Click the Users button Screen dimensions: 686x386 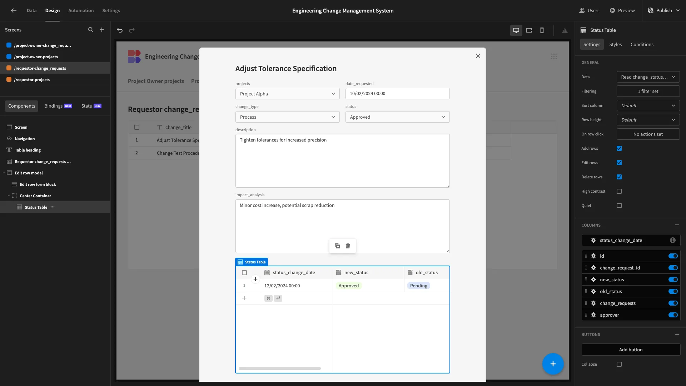(589, 10)
